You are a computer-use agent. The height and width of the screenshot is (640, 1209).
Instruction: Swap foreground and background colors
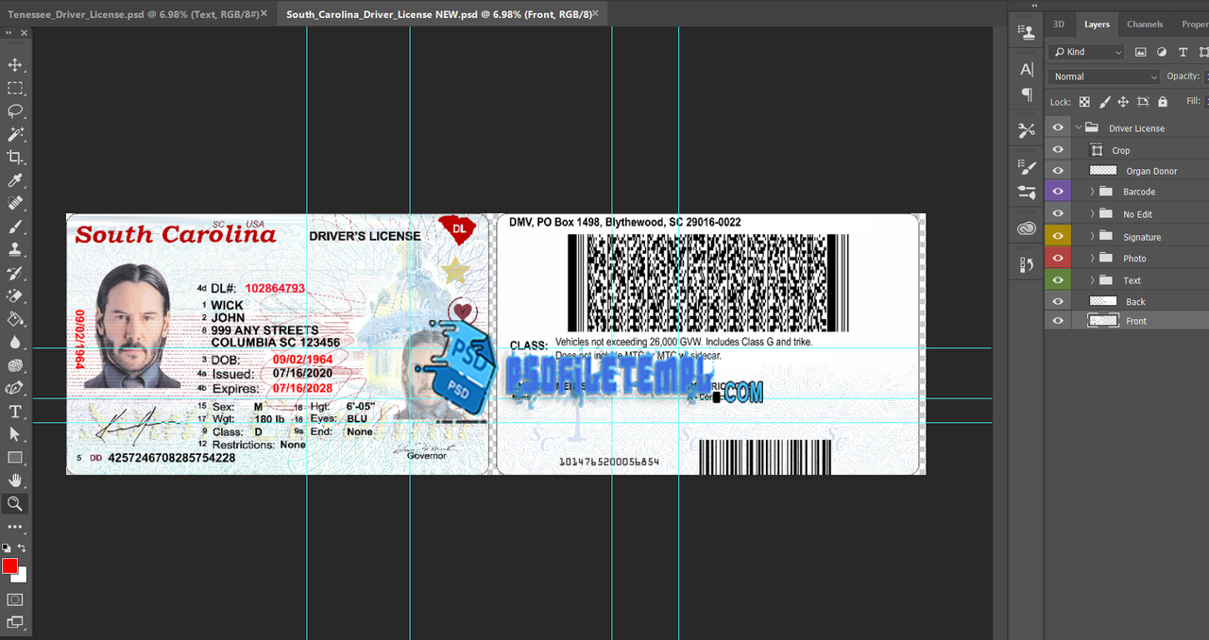[x=22, y=547]
